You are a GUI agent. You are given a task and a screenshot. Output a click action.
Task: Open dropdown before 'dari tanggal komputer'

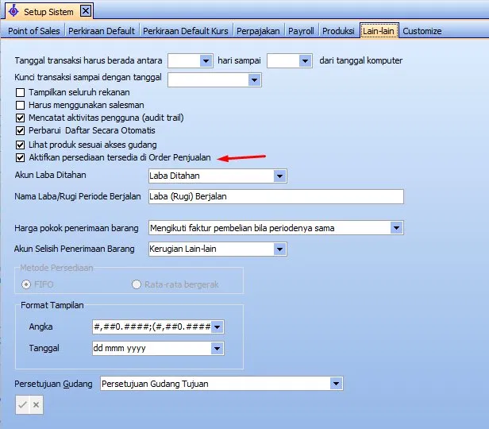click(x=305, y=61)
